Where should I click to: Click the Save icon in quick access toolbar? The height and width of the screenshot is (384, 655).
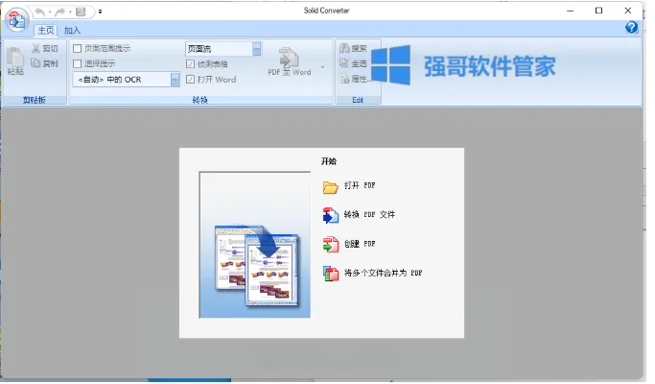(81, 12)
